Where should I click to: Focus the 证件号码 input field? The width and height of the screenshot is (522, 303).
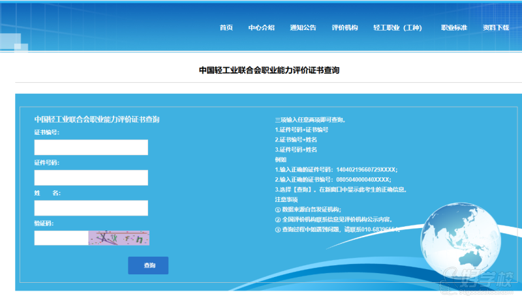[x=91, y=178]
